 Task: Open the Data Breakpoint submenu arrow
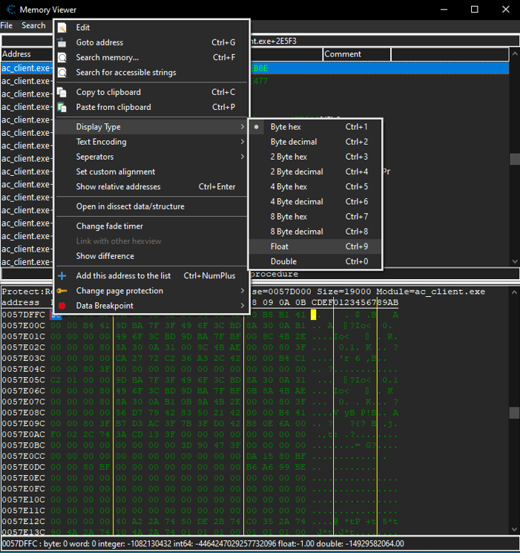(x=242, y=306)
